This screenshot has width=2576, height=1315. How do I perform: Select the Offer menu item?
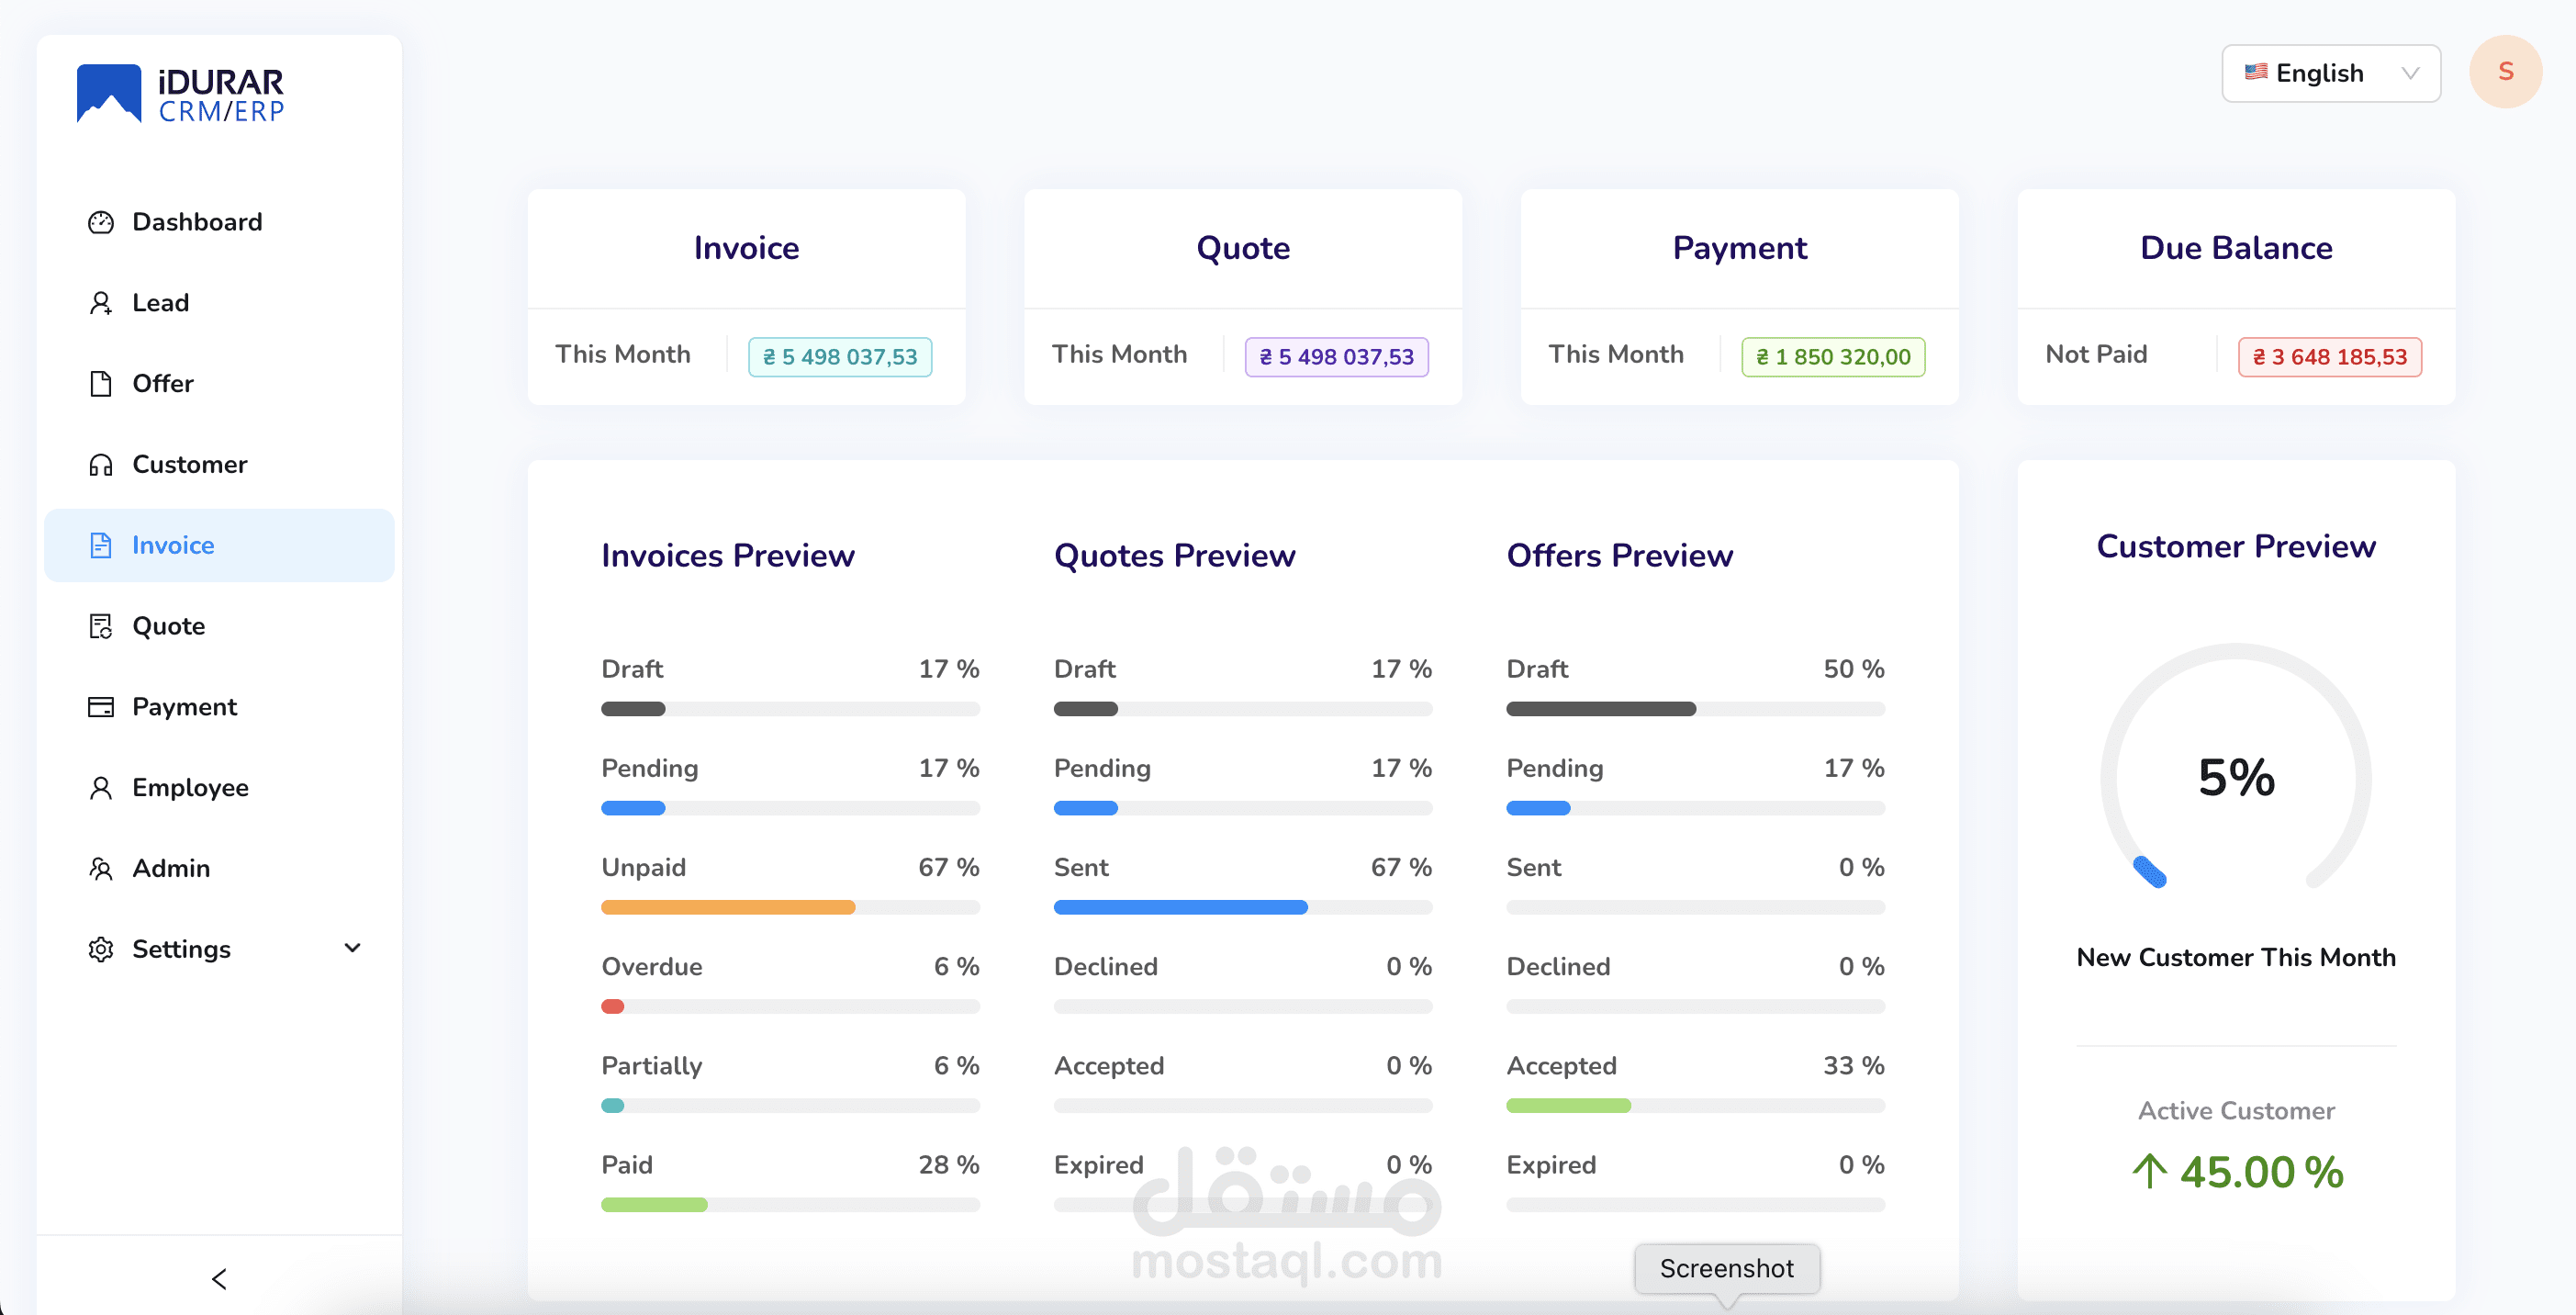point(219,384)
